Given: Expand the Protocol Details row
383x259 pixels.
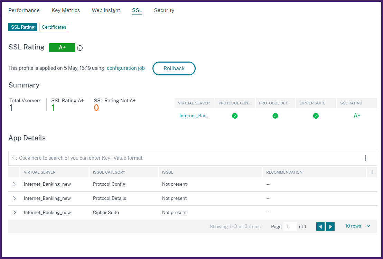Looking at the screenshot, I should point(15,198).
